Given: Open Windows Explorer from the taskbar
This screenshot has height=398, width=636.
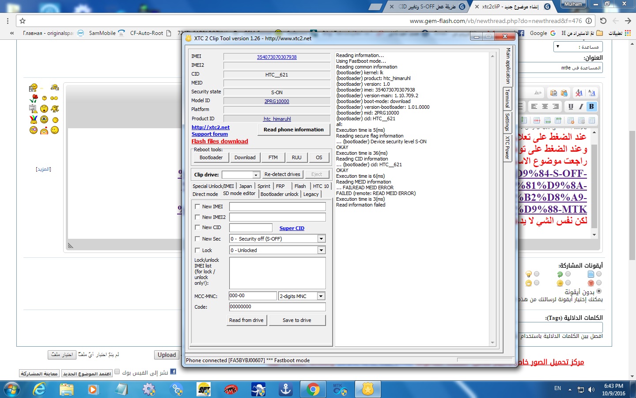Looking at the screenshot, I should point(67,389).
